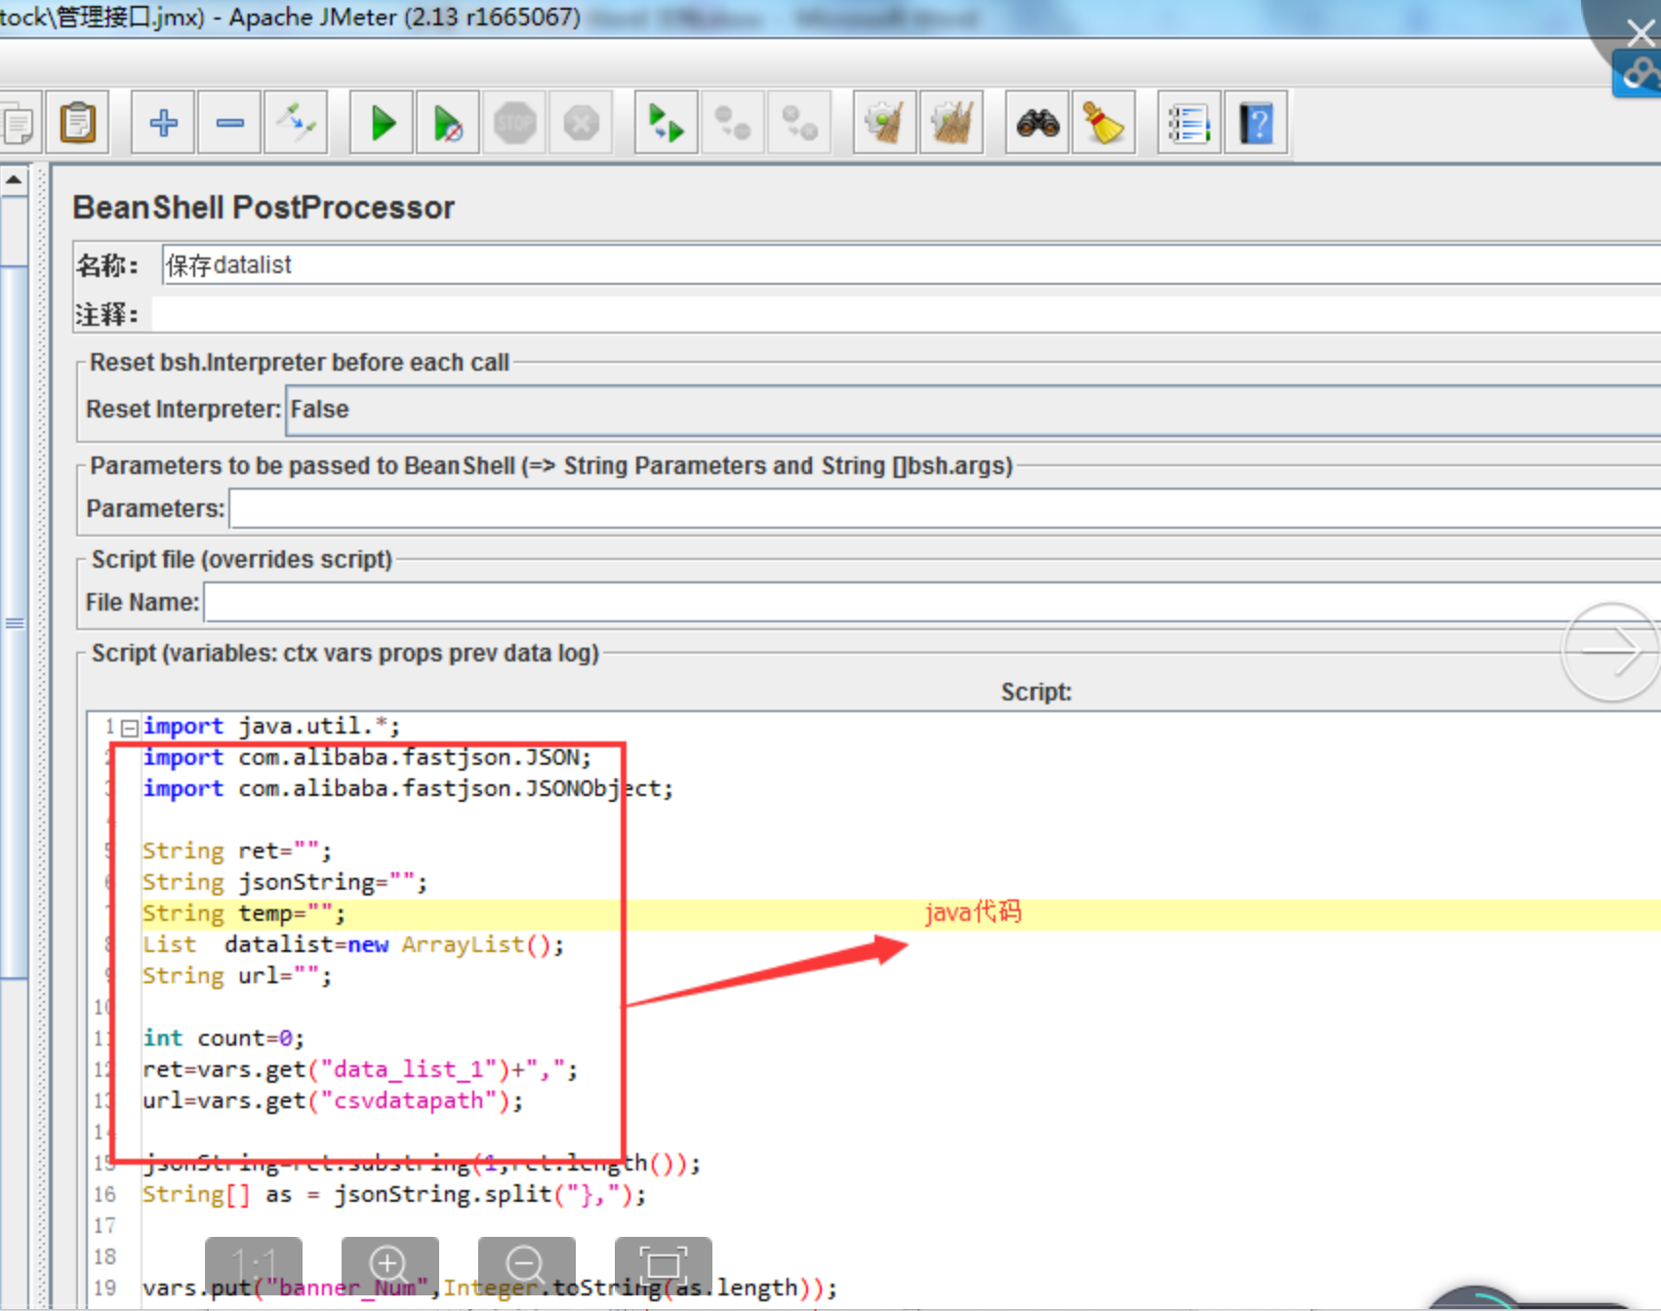
Task: Click the fit to screen viewer button
Action: tap(664, 1265)
